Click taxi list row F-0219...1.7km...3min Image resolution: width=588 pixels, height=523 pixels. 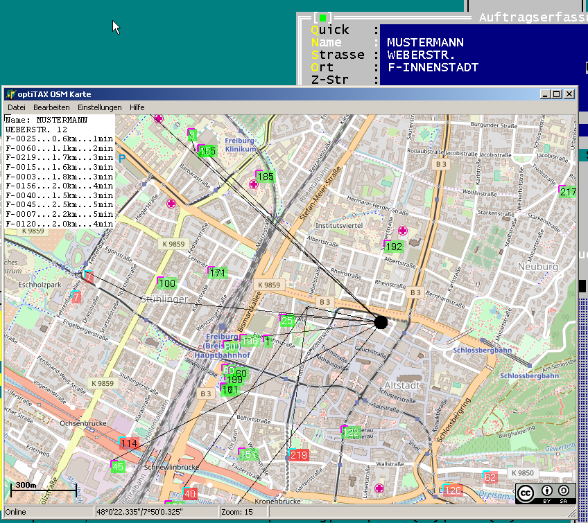coord(59,158)
